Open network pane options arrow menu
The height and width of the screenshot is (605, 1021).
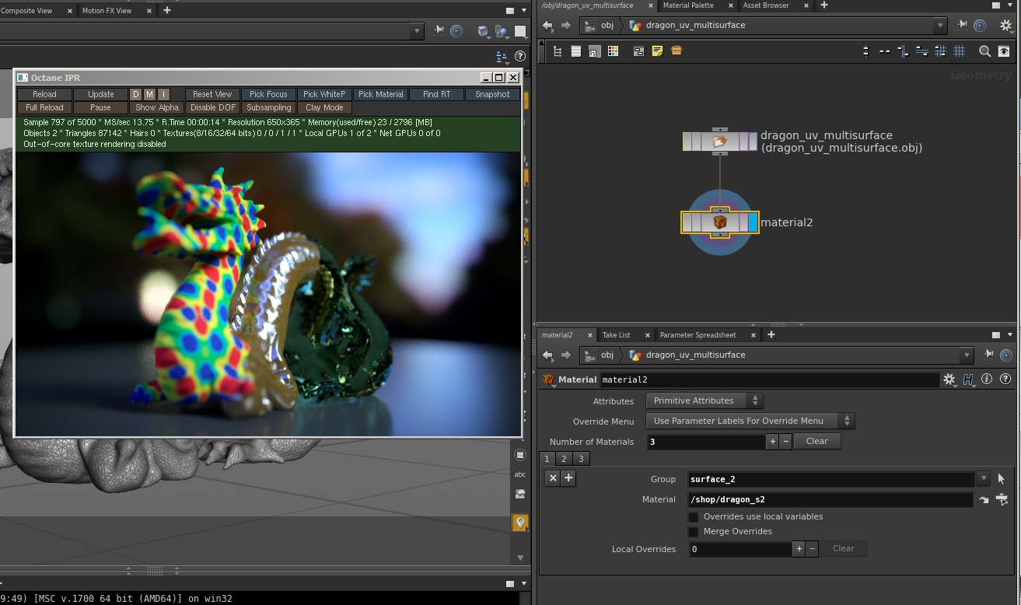pyautogui.click(x=1009, y=5)
